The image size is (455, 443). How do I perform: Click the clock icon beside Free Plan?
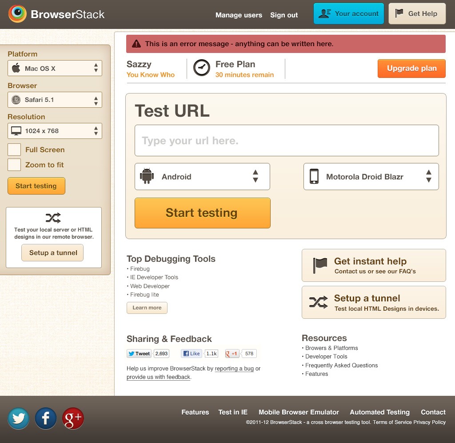point(201,68)
